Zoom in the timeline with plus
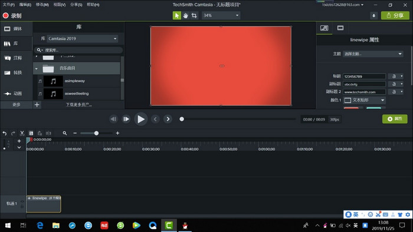413x232 pixels. 117,133
